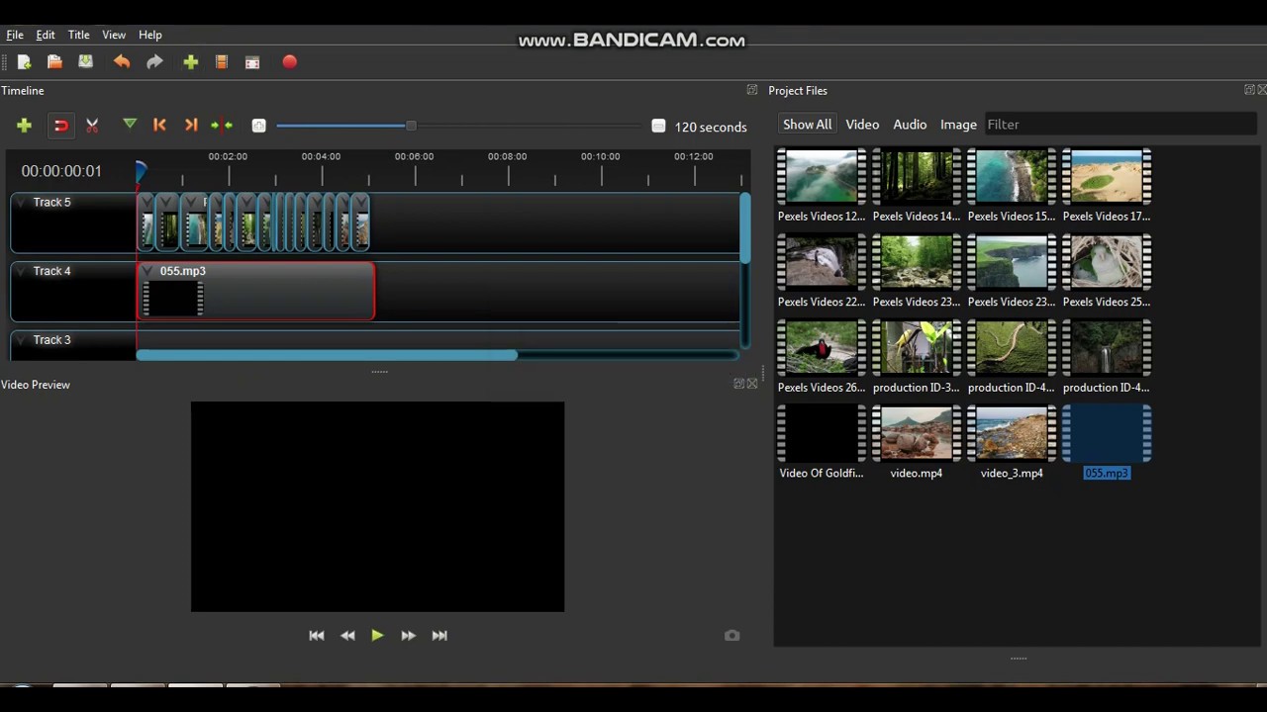Create a new project from the toolbar
Viewport: 1267px width, 712px height.
coord(24,62)
